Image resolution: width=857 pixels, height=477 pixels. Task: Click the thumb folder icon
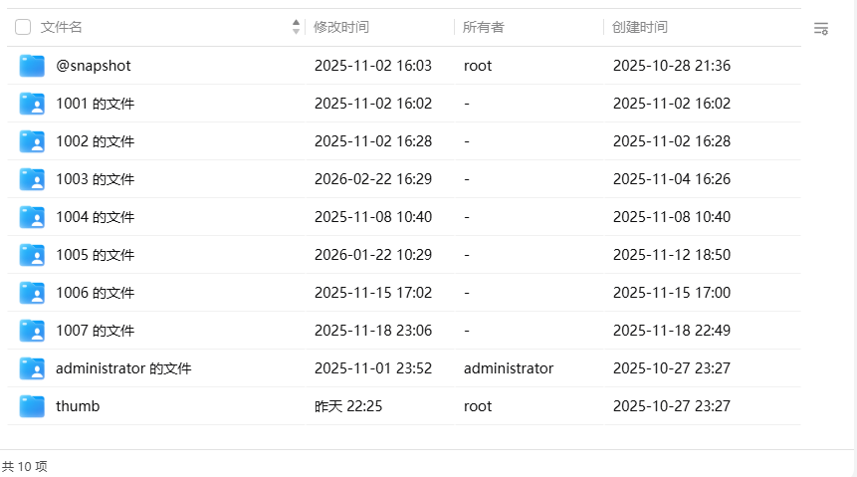[x=32, y=406]
